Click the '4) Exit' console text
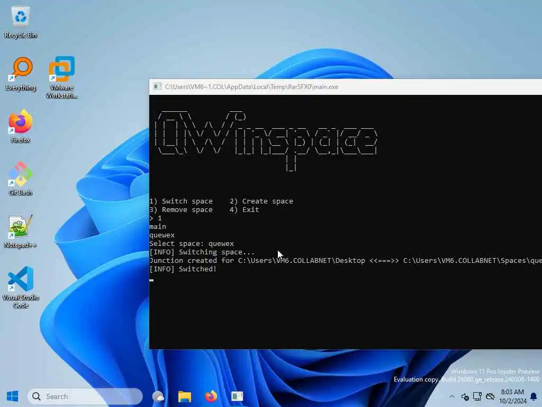 pos(245,210)
